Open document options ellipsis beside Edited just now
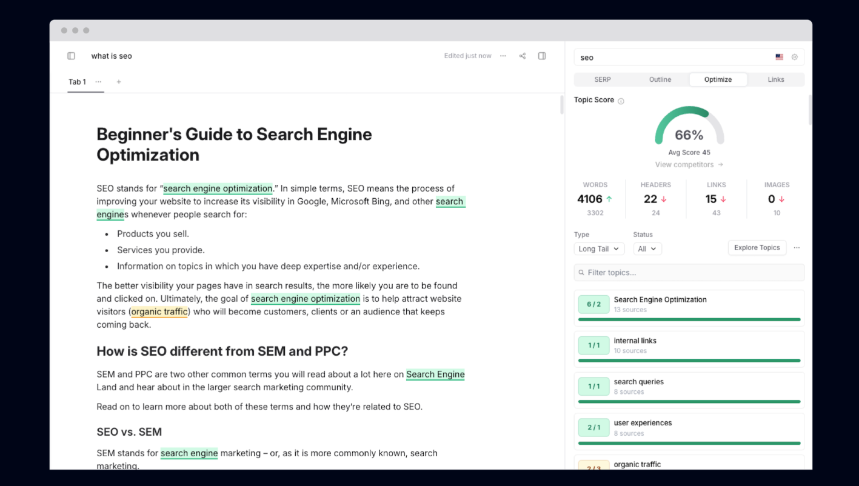This screenshot has height=486, width=859. coord(503,56)
